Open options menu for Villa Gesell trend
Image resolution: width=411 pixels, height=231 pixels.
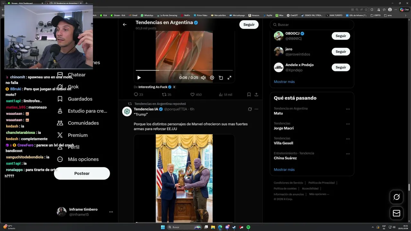click(348, 139)
